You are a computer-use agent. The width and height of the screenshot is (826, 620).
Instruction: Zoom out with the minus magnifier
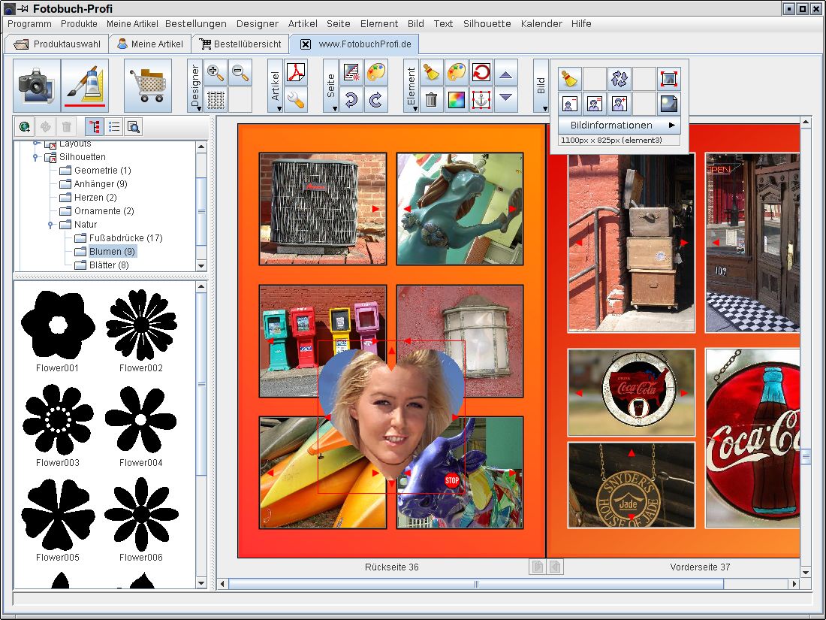pos(240,72)
